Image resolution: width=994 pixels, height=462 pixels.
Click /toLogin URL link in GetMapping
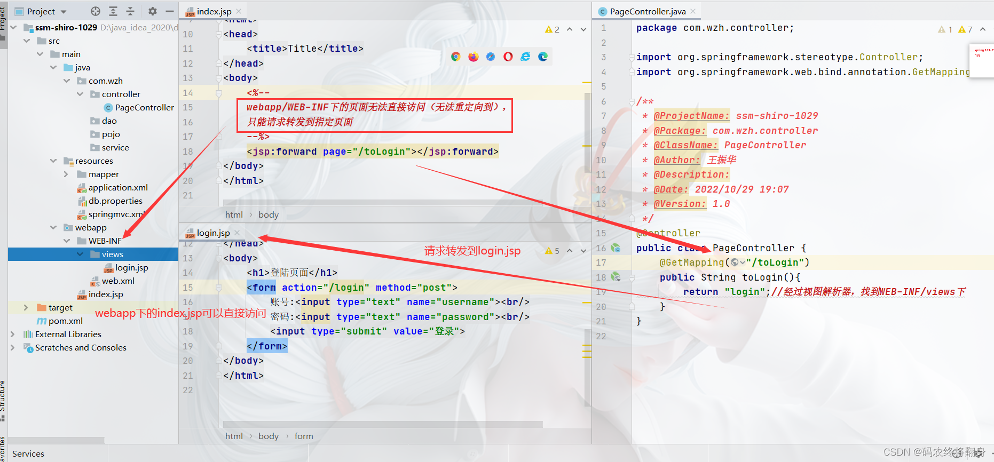pyautogui.click(x=775, y=262)
